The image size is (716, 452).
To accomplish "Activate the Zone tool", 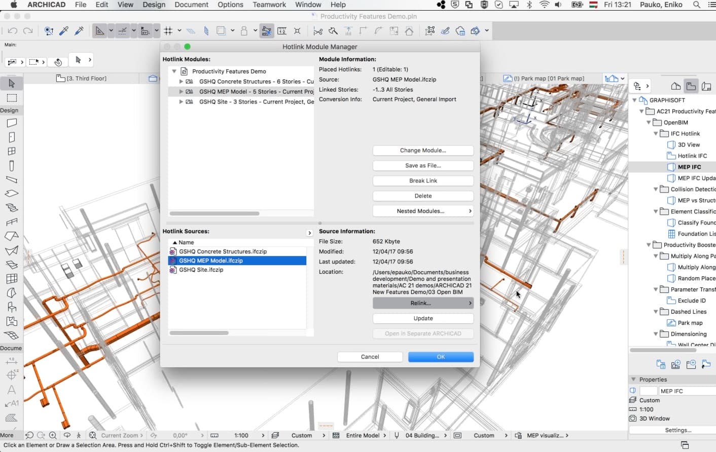I will click(12, 321).
